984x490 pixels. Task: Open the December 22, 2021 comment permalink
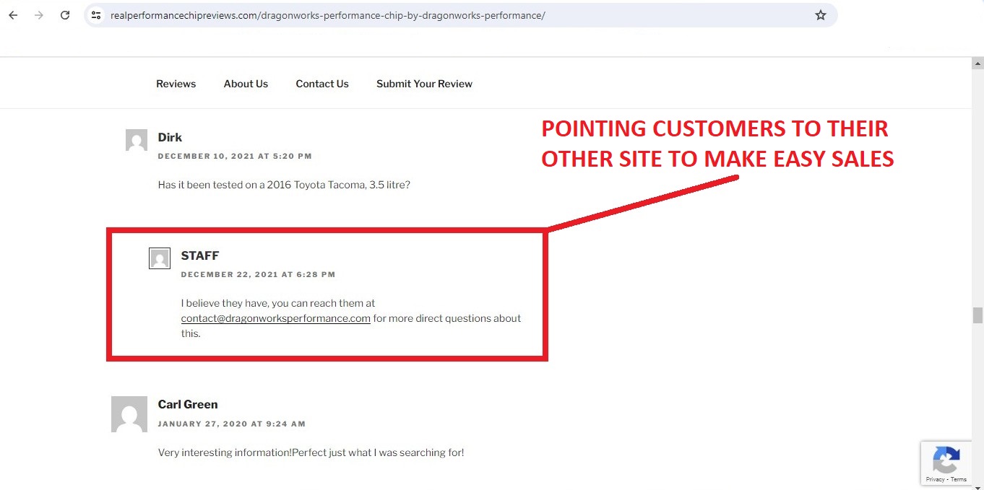click(x=258, y=274)
